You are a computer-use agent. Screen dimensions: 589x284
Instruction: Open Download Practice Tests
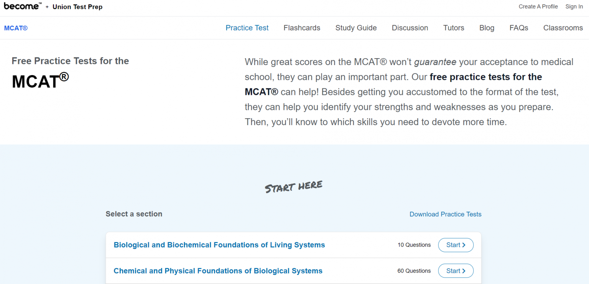[445, 214]
